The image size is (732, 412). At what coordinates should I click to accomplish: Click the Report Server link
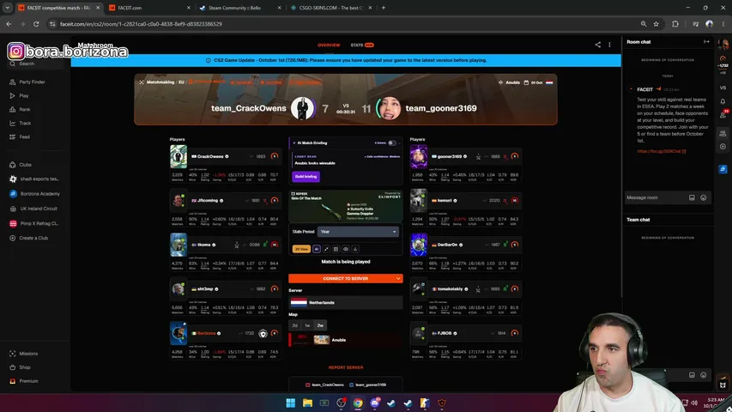346,367
